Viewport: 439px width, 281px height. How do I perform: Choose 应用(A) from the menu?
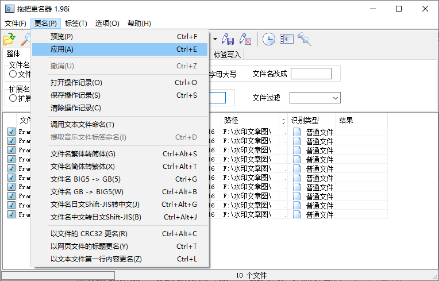click(x=120, y=49)
